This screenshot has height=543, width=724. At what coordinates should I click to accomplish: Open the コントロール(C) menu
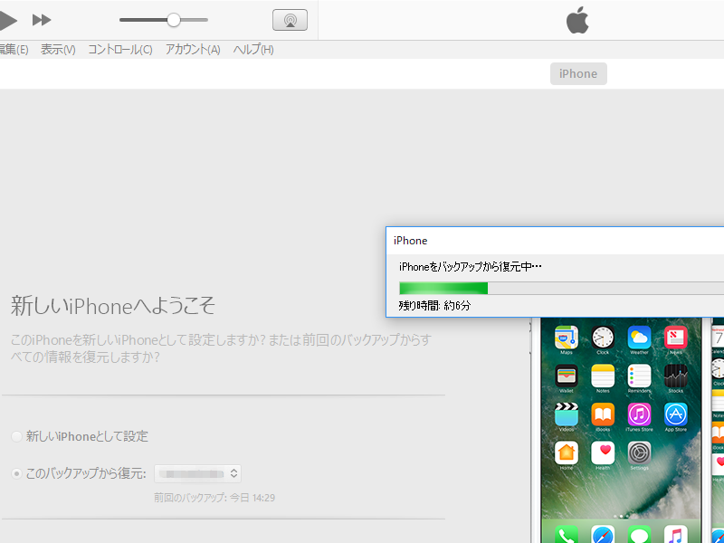pos(120,50)
